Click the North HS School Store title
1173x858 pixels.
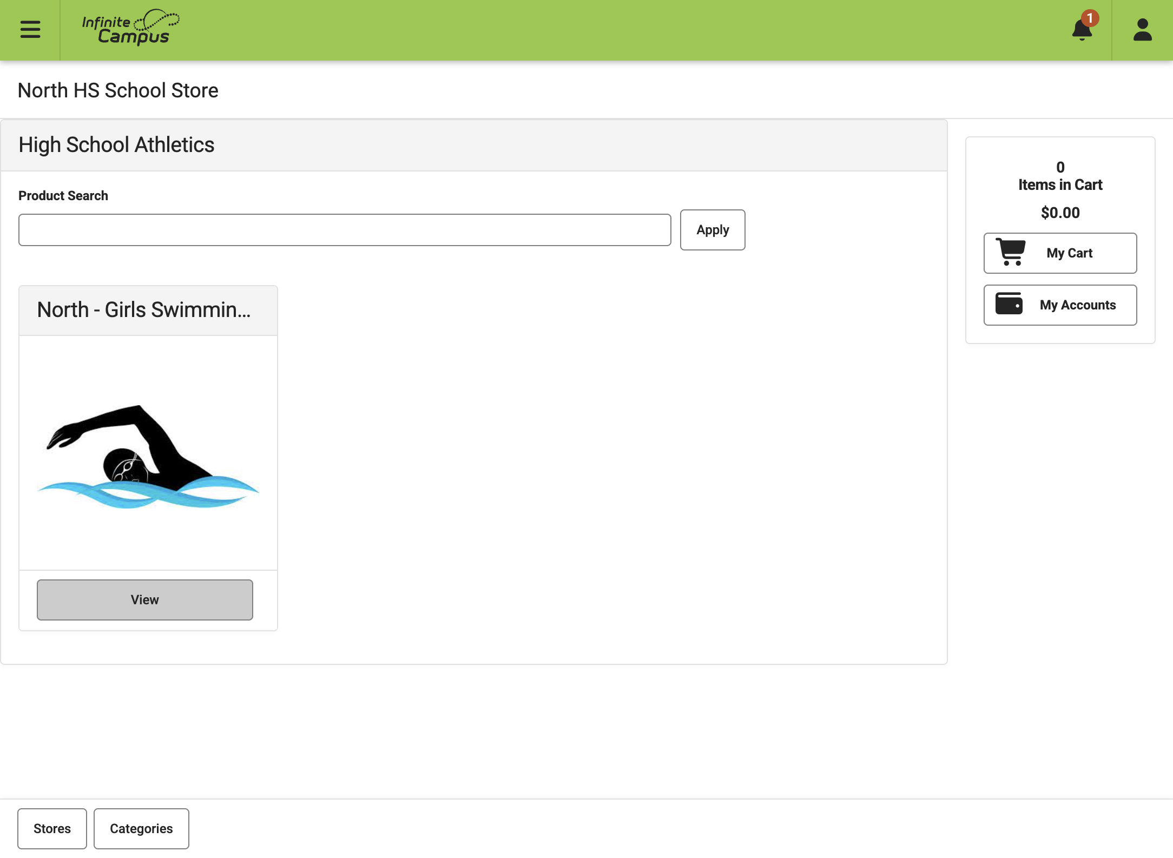pos(118,90)
